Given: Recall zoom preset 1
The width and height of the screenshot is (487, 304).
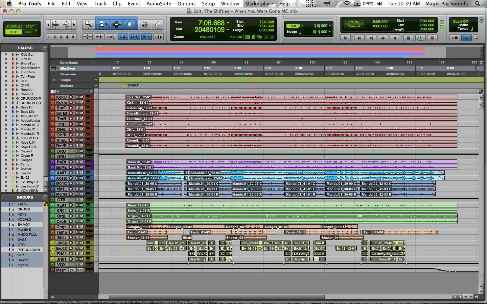Looking at the screenshot, I should point(49,37).
